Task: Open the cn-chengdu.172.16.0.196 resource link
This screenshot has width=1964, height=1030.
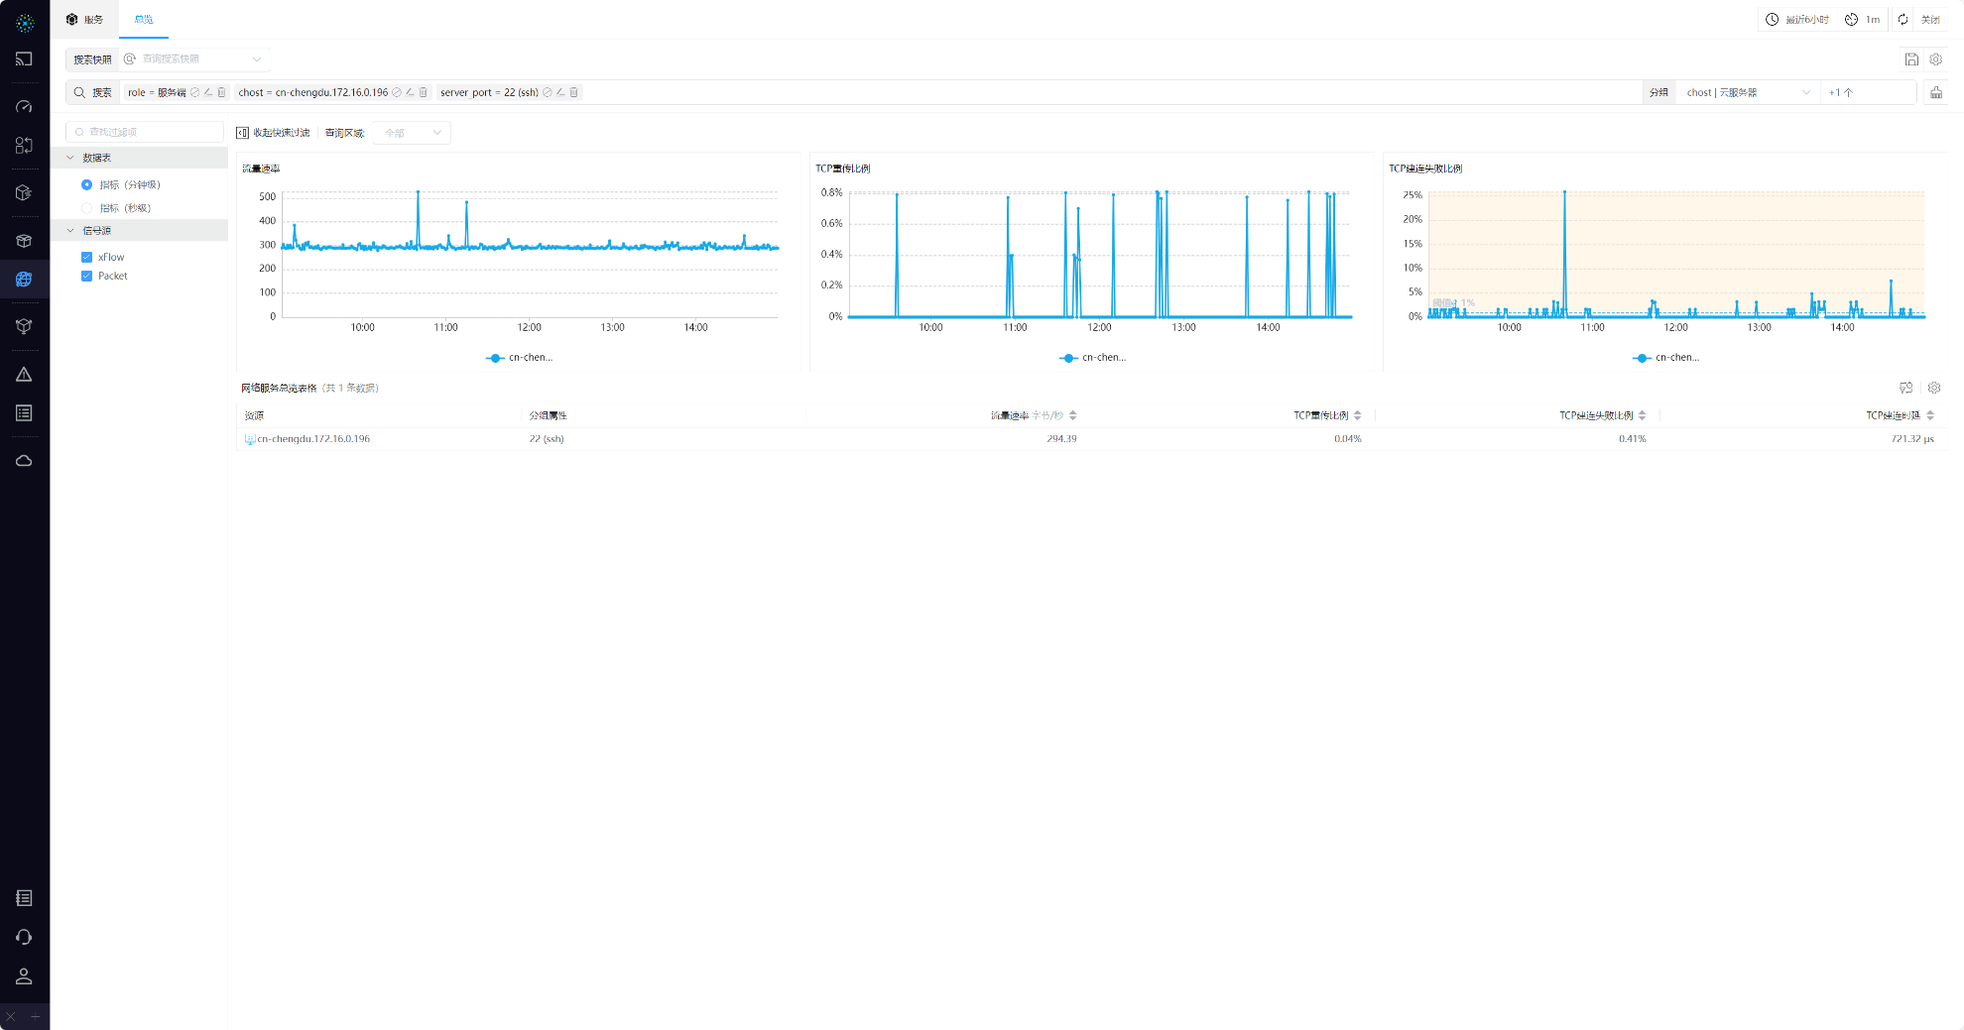Action: [312, 439]
